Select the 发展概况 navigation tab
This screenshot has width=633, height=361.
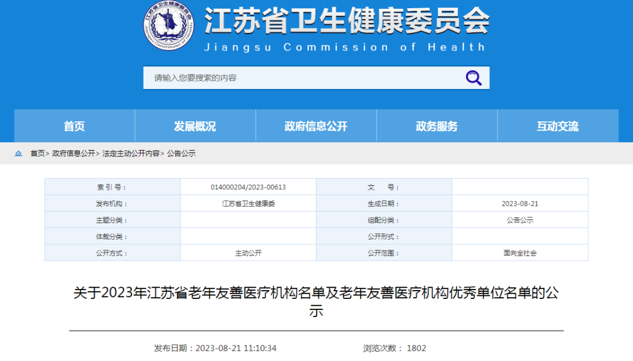[195, 126]
